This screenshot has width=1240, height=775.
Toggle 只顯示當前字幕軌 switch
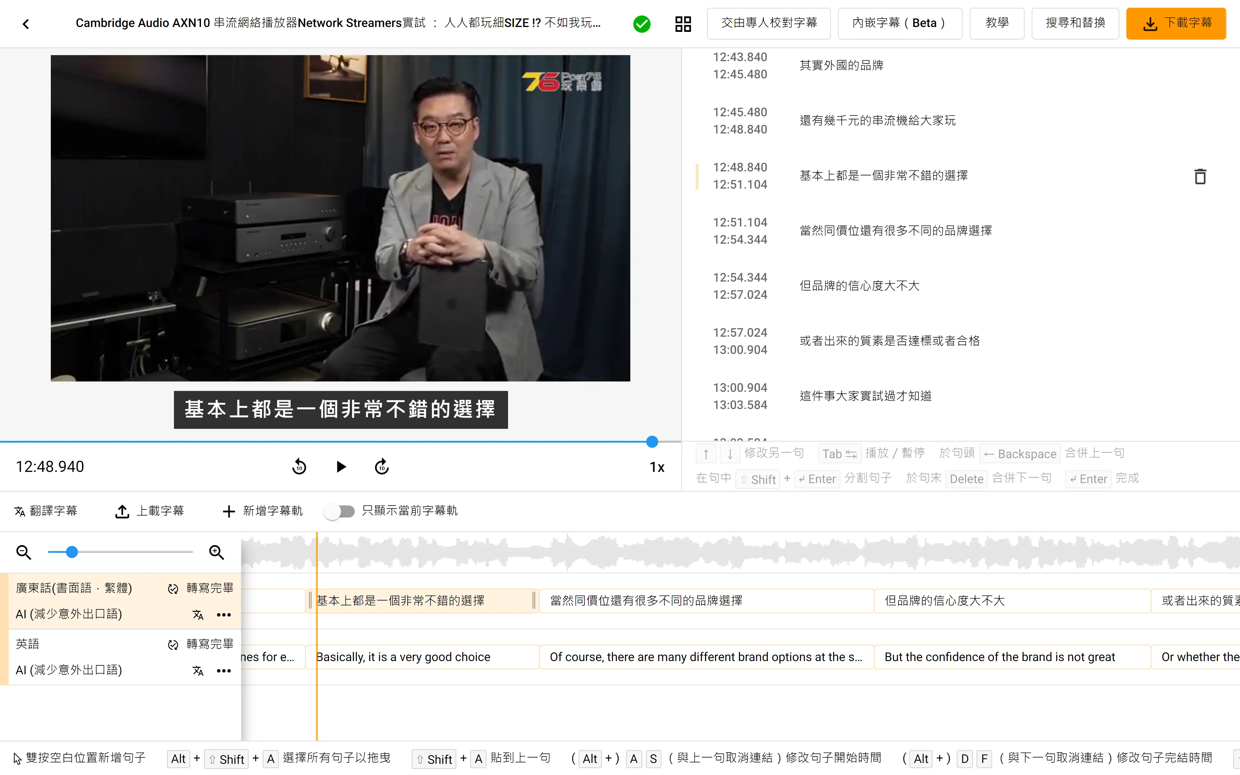pos(340,511)
